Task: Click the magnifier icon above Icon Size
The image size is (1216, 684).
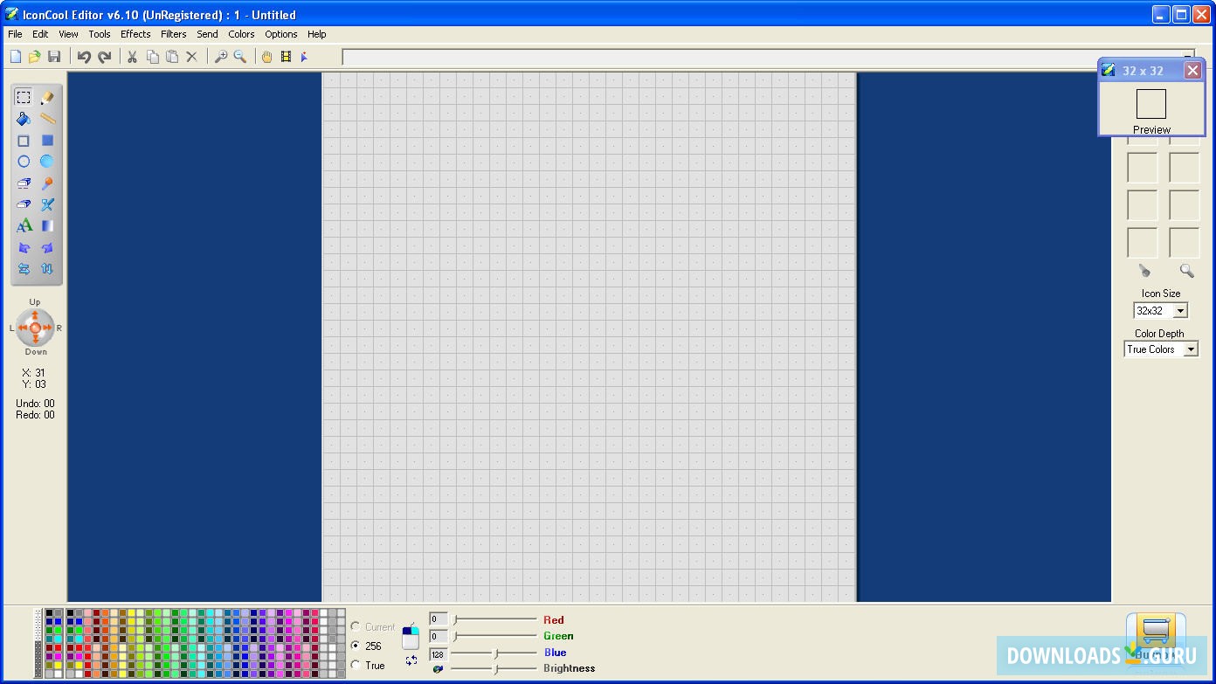Action: click(1186, 271)
